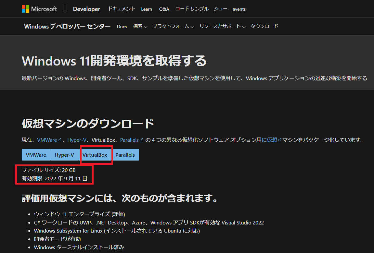
Task: Open the Docs link in the subnavigation
Action: (x=122, y=27)
